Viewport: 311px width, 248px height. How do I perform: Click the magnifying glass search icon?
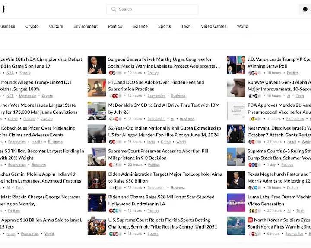[x=114, y=9]
